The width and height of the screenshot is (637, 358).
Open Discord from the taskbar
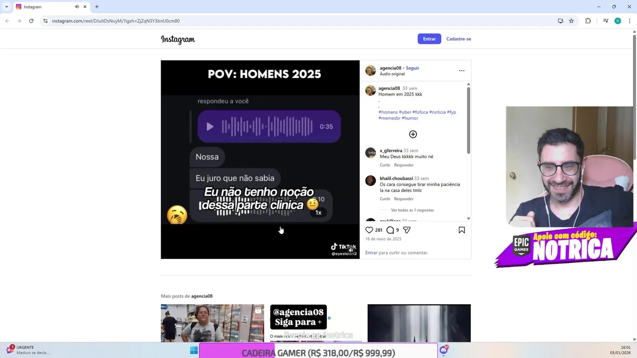(443, 350)
